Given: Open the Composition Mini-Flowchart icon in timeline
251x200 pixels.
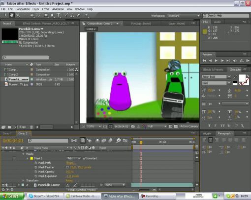Looking at the screenshot, I should 74,141.
